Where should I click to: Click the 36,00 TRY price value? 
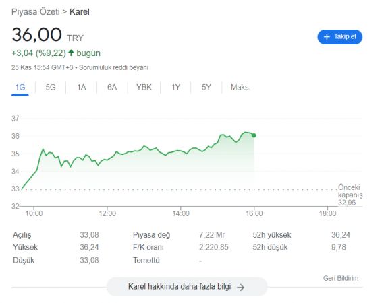point(48,35)
